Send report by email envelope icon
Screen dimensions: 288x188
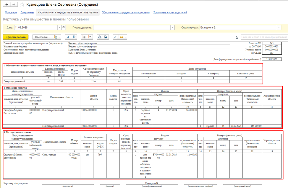point(122,37)
